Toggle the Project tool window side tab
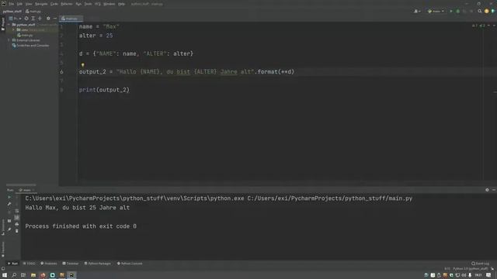 3,24
